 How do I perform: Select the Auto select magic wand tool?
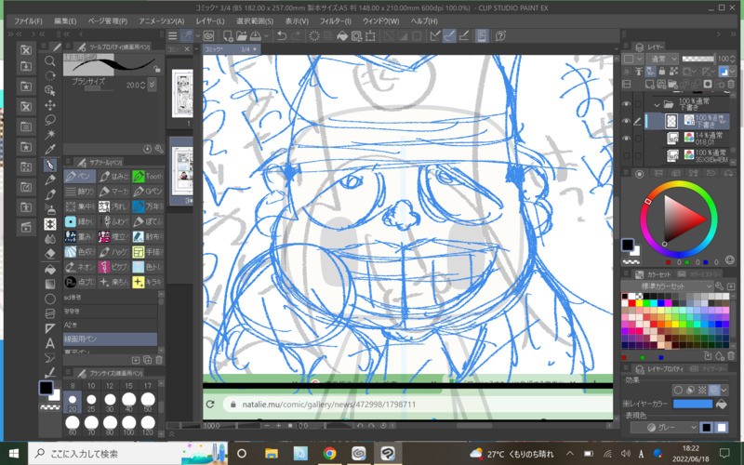coord(50,135)
